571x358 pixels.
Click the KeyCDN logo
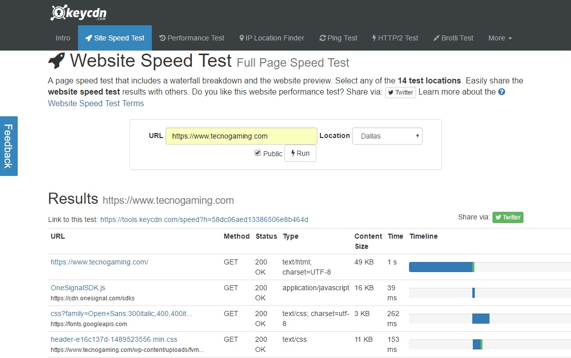[78, 13]
